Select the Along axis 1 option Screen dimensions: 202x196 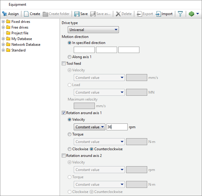(70, 57)
